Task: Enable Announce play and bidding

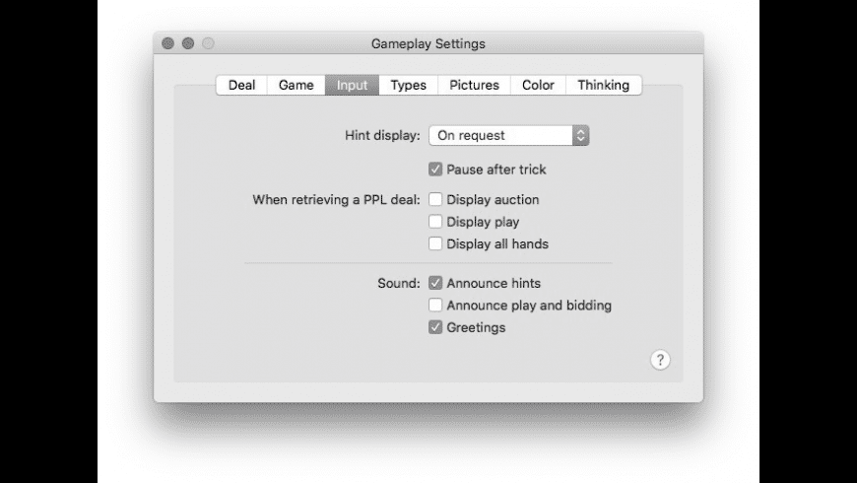Action: pos(435,306)
